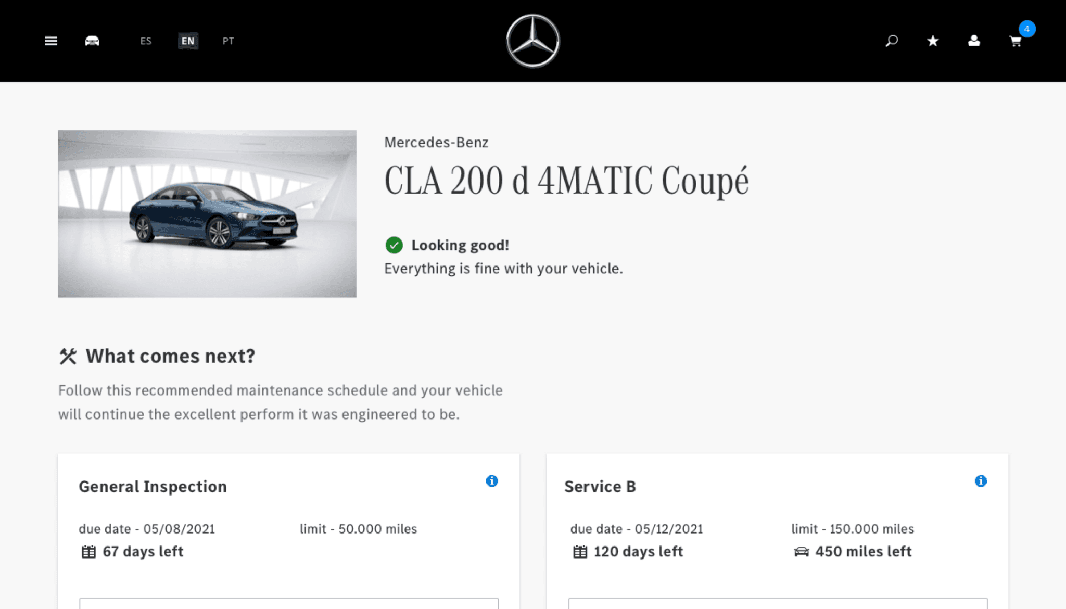
Task: Open the search function
Action: (x=892, y=41)
